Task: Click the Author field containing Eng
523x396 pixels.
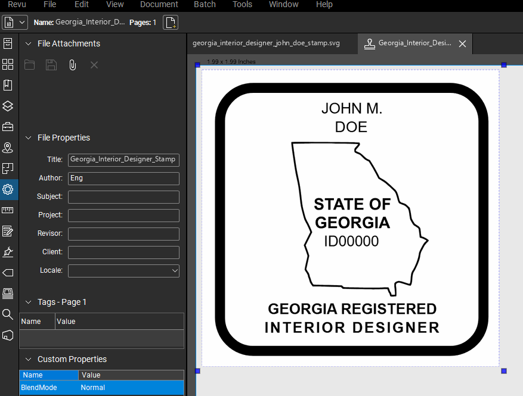Action: click(123, 179)
